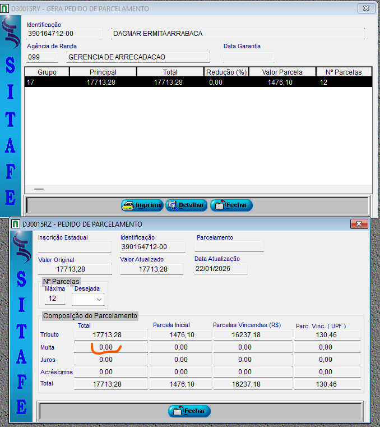Click the Máxima parcelas field

tap(54, 299)
